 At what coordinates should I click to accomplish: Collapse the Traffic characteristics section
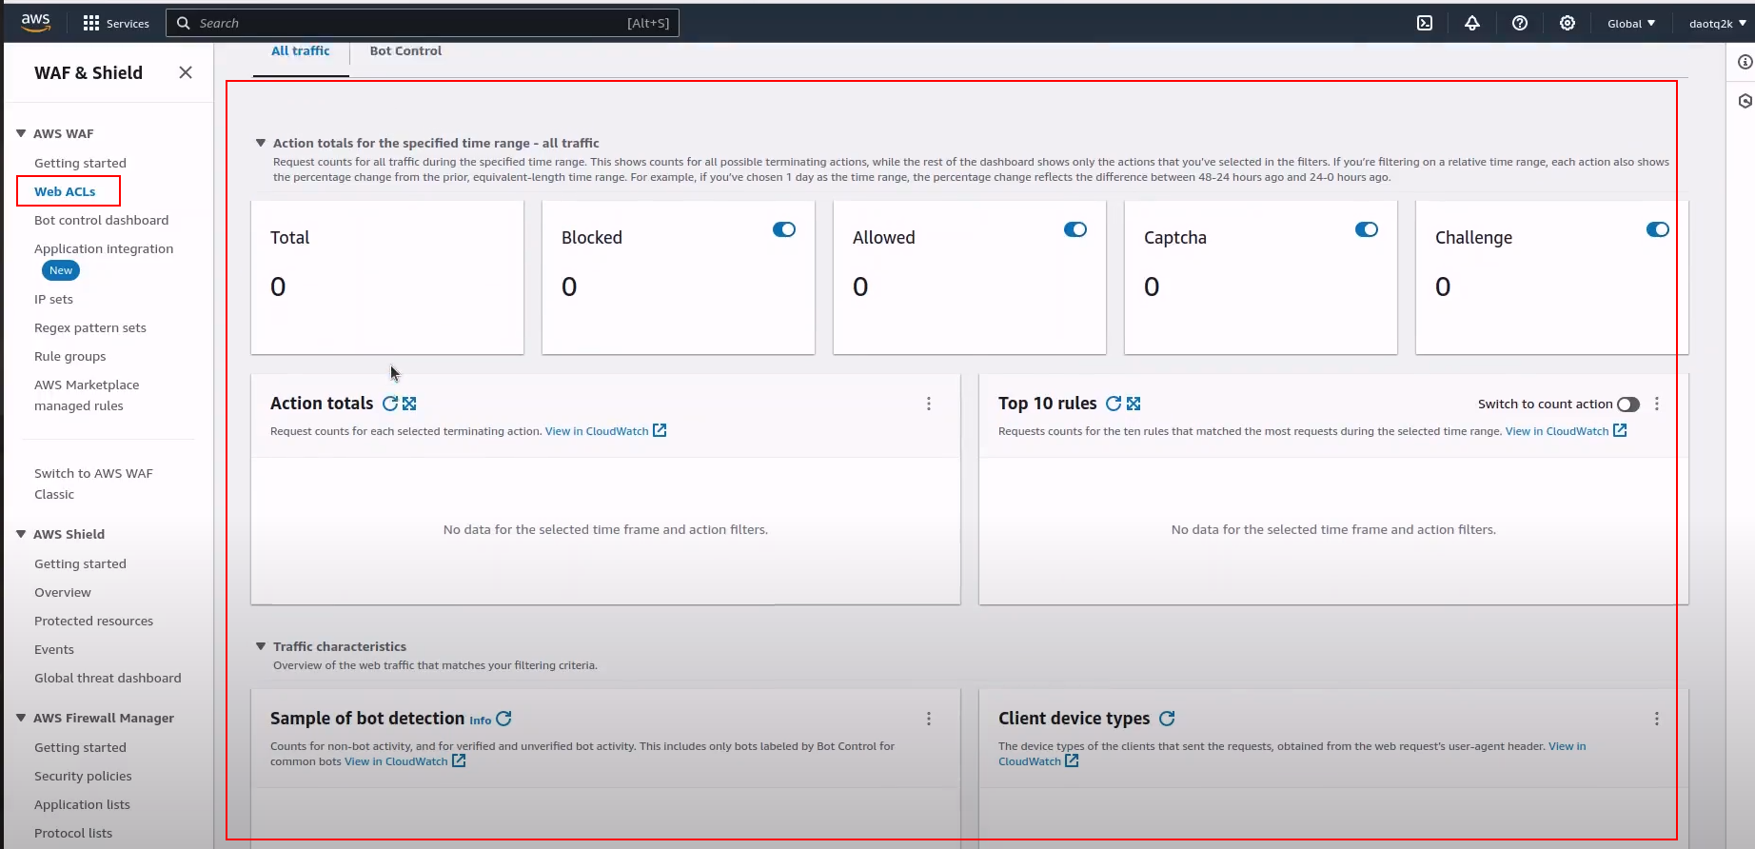[x=261, y=646]
